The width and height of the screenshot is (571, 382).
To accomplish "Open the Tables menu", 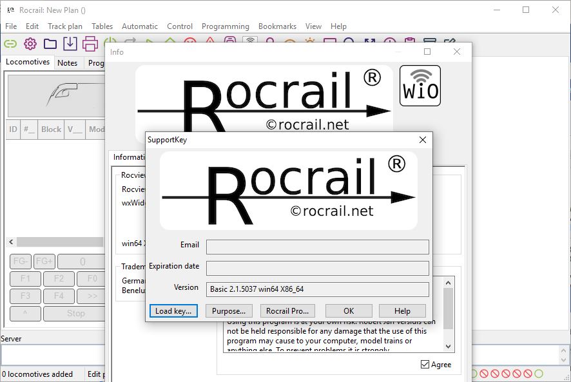I will pos(102,26).
